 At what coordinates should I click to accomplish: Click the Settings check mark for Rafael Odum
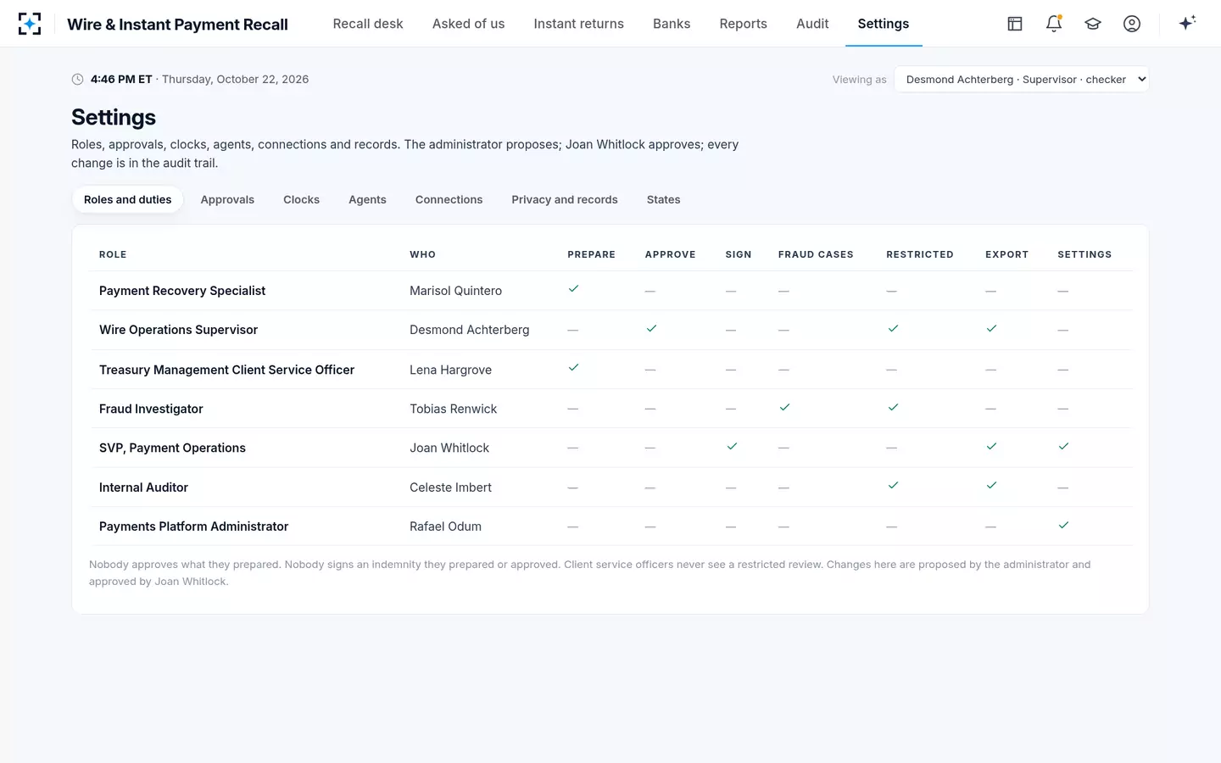tap(1063, 526)
